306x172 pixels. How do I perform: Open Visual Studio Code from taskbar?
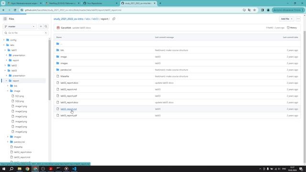tap(74, 169)
